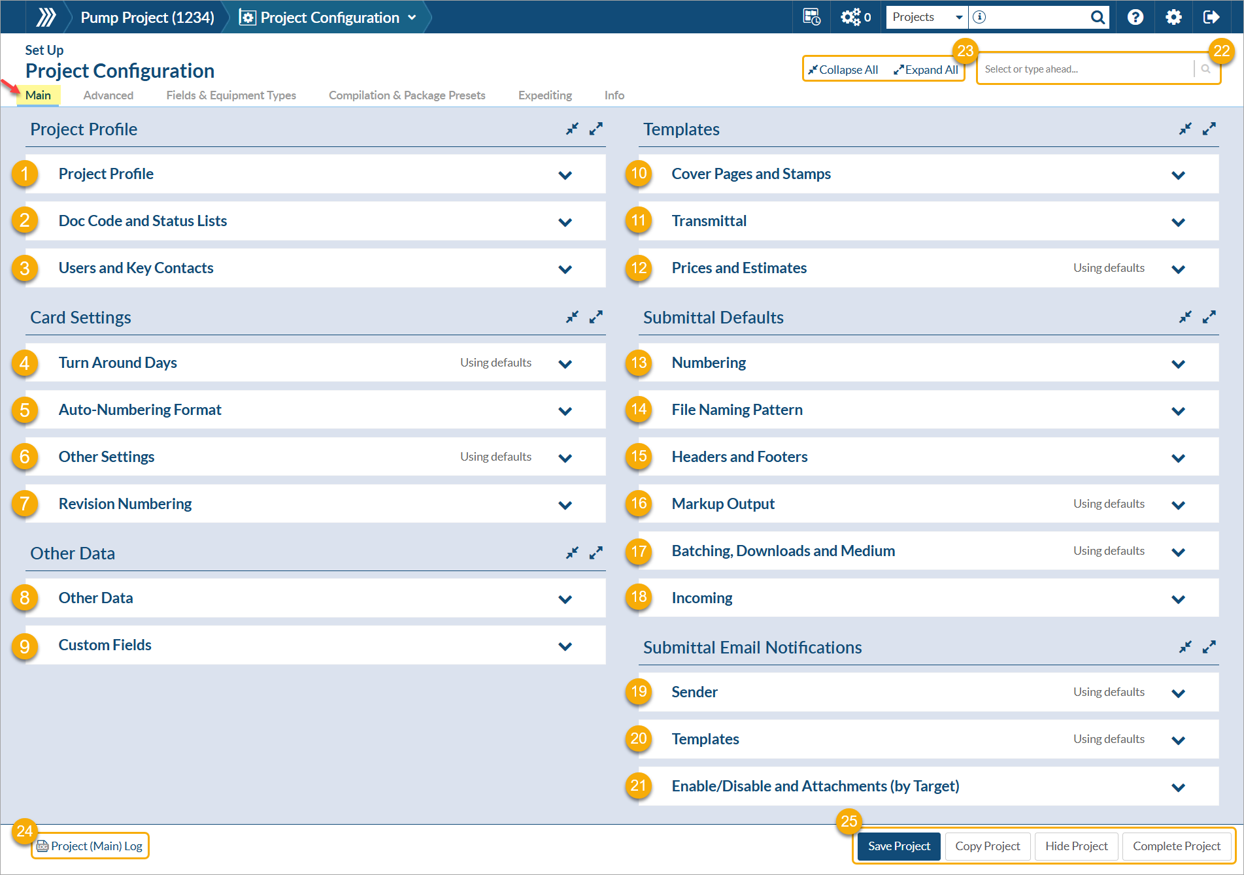Expand all in Card Settings section

(596, 317)
